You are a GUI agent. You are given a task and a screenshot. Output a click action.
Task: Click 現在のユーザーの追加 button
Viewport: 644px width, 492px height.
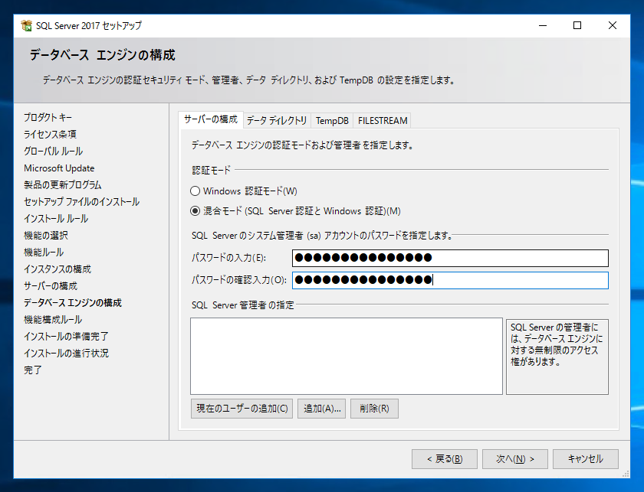tap(242, 409)
